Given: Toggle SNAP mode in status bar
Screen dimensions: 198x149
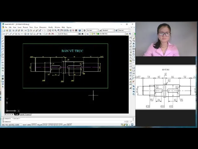Looking at the screenshot, I should click(24, 125).
